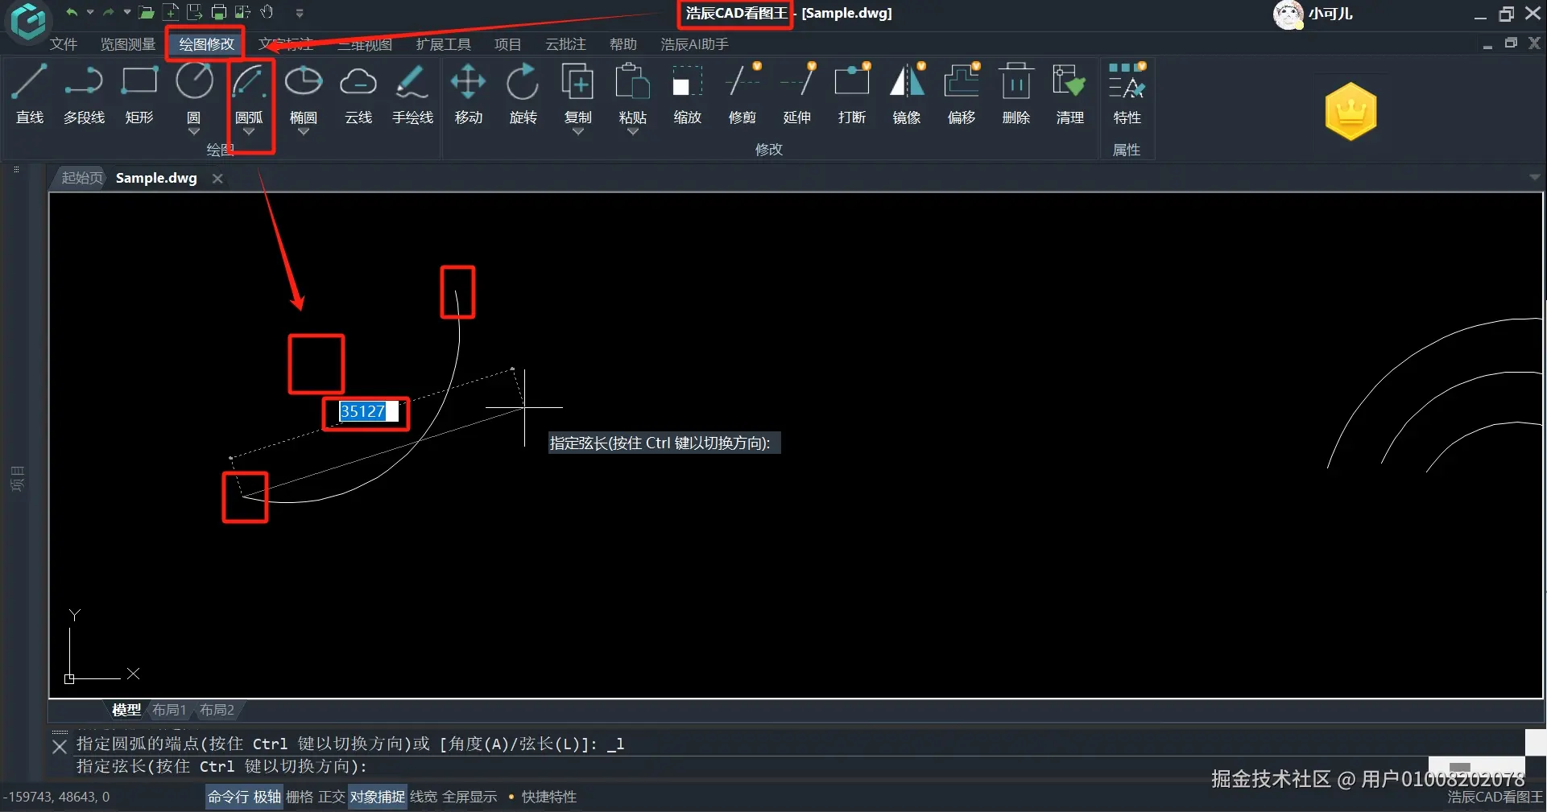Screen dimensions: 1547x812
Task: Toggle 极轴 polar tracking
Action: 267,797
